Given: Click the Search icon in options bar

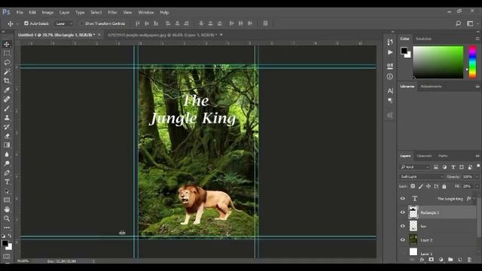Looking at the screenshot, I should tap(458, 23).
